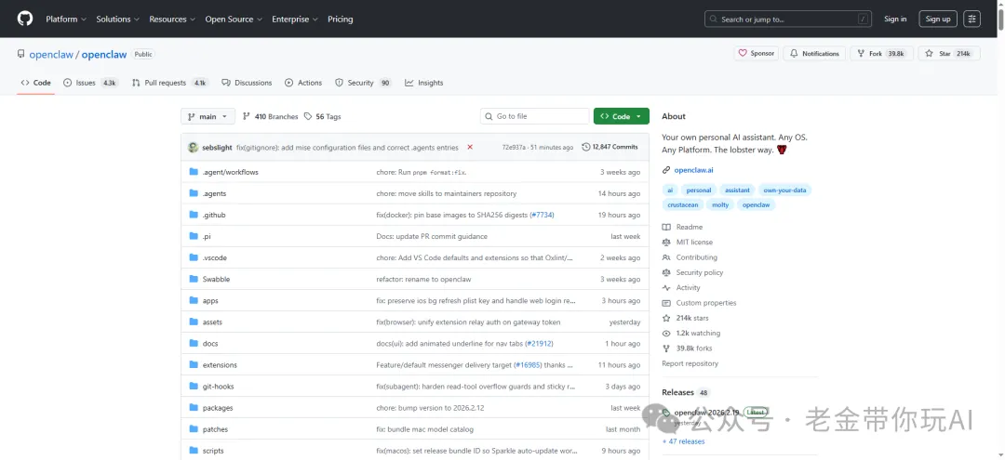Open the main branch selector dropdown
1005x460 pixels.
pos(208,116)
